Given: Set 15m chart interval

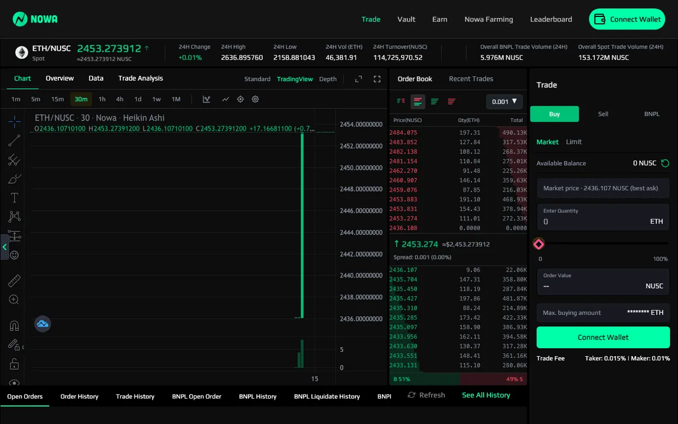Looking at the screenshot, I should coord(58,99).
